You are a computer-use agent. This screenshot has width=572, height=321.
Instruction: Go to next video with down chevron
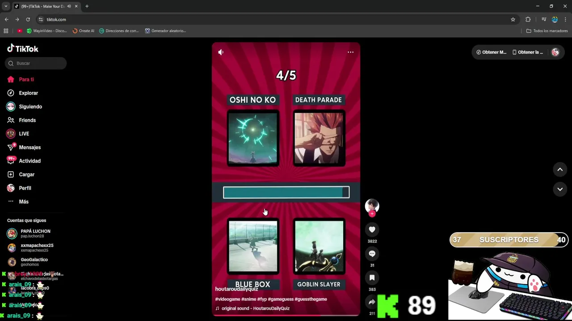click(559, 189)
